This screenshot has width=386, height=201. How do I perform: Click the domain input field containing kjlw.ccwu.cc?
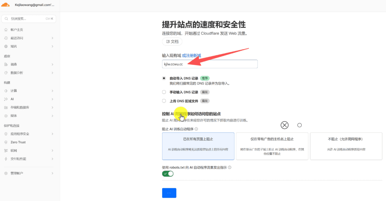210,64
